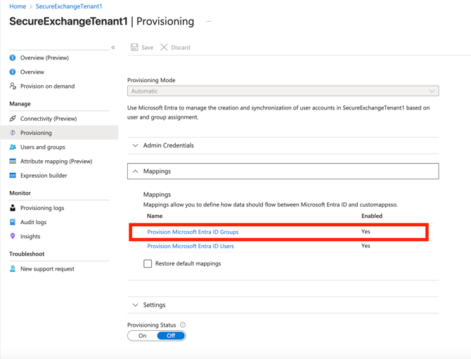Click the Provision on demand icon

(x=13, y=86)
